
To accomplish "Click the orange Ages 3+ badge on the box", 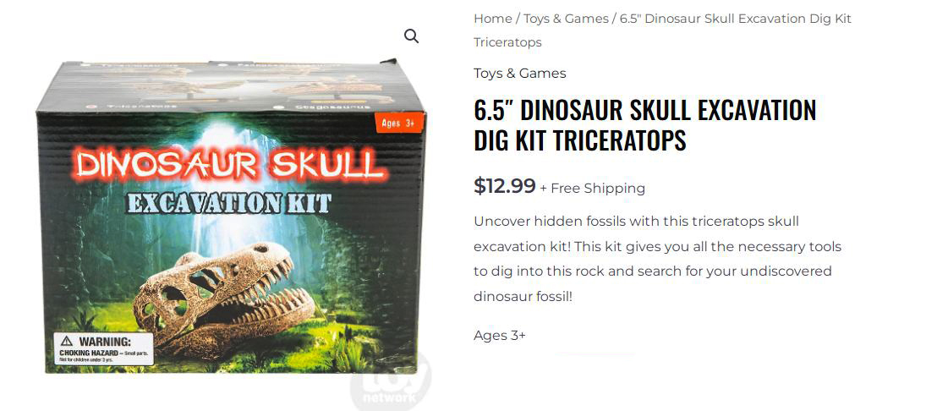I will [398, 123].
